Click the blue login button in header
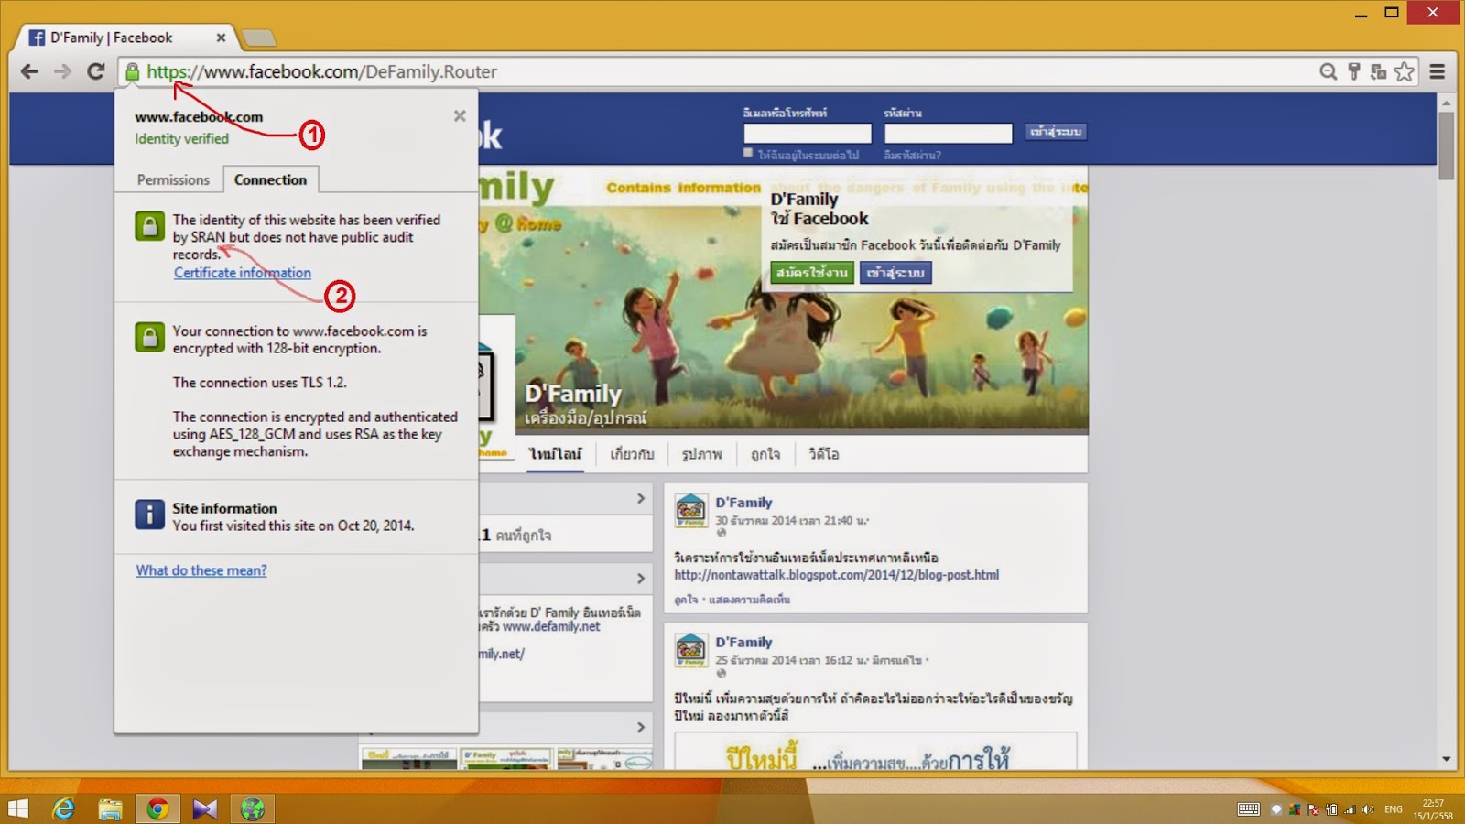 pyautogui.click(x=1056, y=132)
